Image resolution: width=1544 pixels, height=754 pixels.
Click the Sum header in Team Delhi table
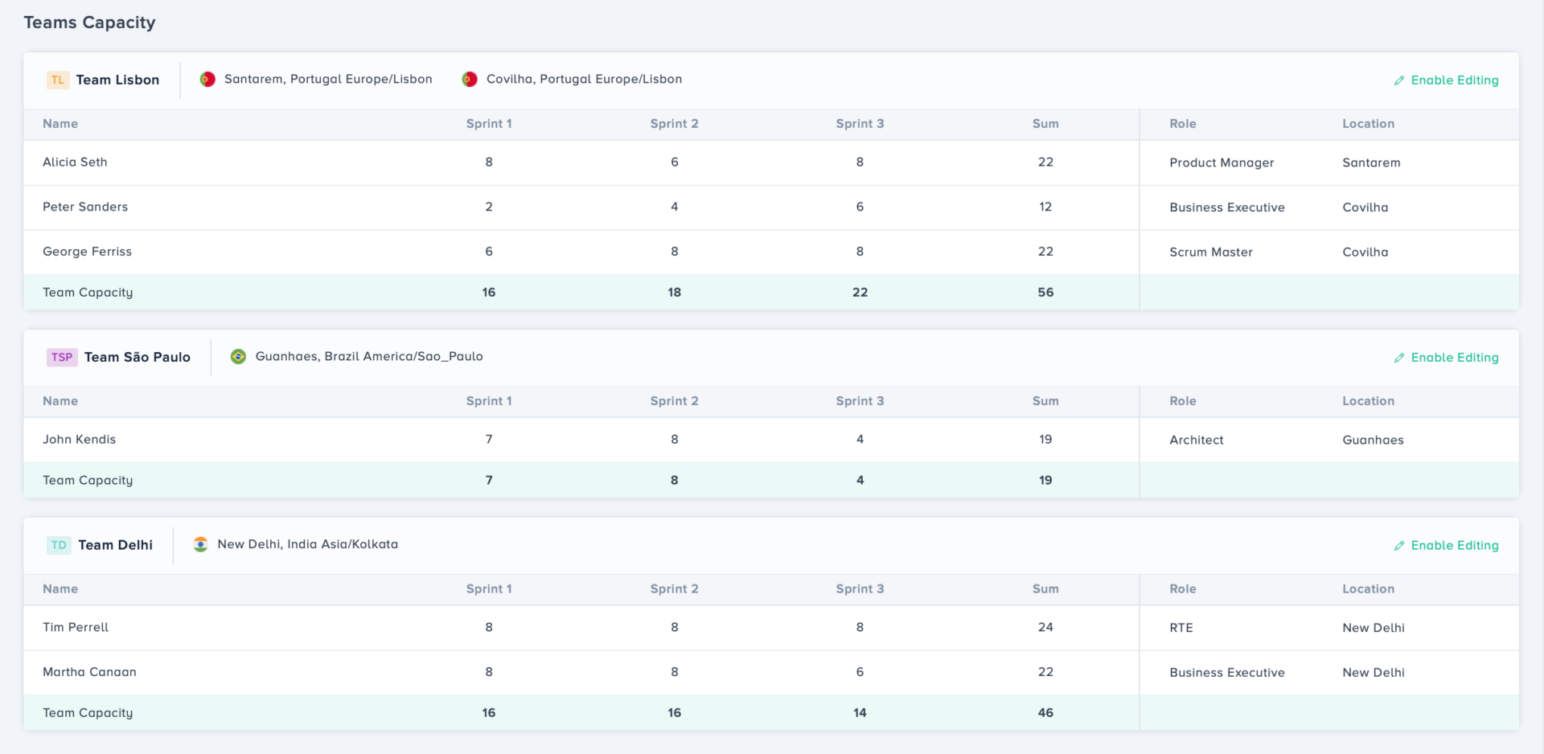tap(1045, 588)
